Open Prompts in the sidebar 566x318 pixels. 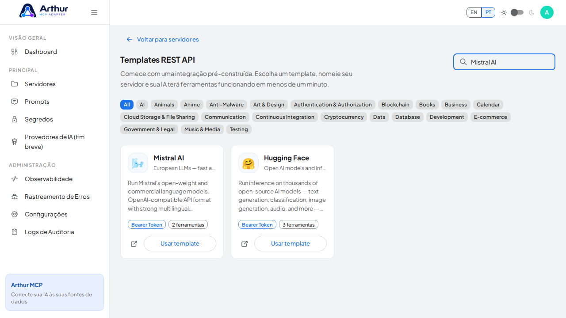pyautogui.click(x=54, y=102)
